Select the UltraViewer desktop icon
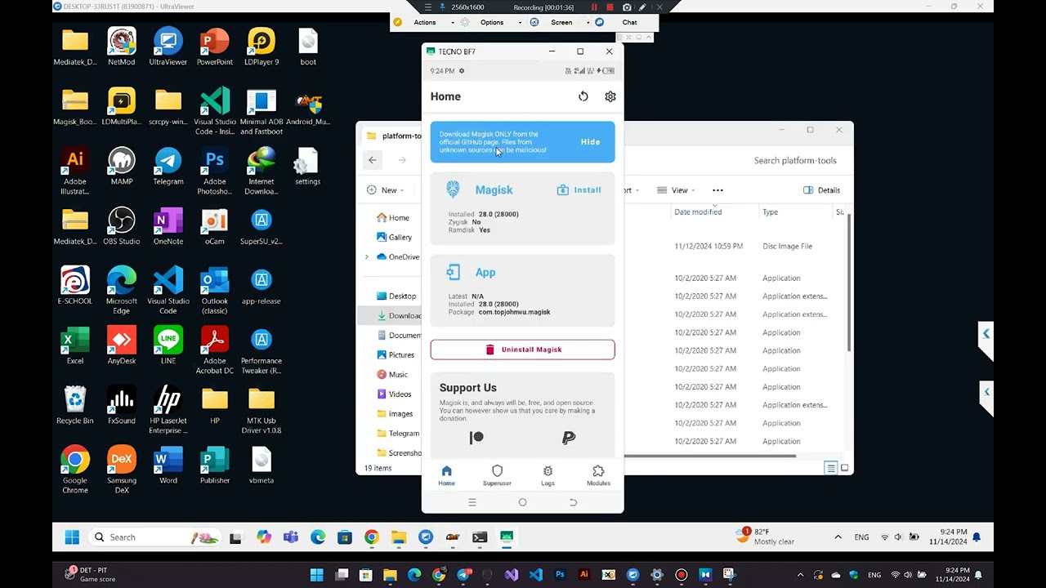The image size is (1046, 588). coord(168,47)
